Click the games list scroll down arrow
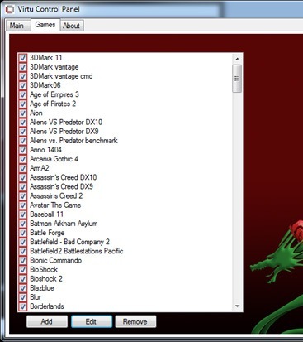Screen dimensions: 303x342 237,306
